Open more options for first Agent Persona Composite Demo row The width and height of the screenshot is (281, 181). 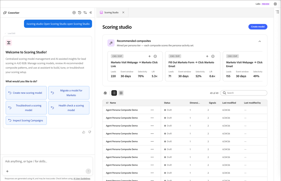tap(152, 110)
